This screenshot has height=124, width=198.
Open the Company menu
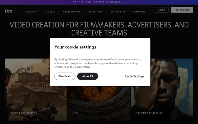click(139, 12)
